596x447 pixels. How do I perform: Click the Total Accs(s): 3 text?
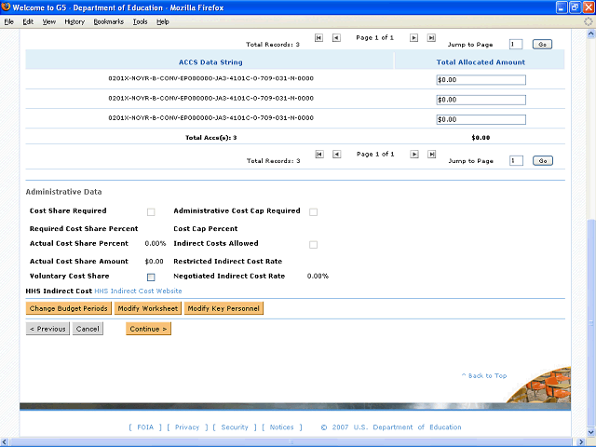pos(211,138)
